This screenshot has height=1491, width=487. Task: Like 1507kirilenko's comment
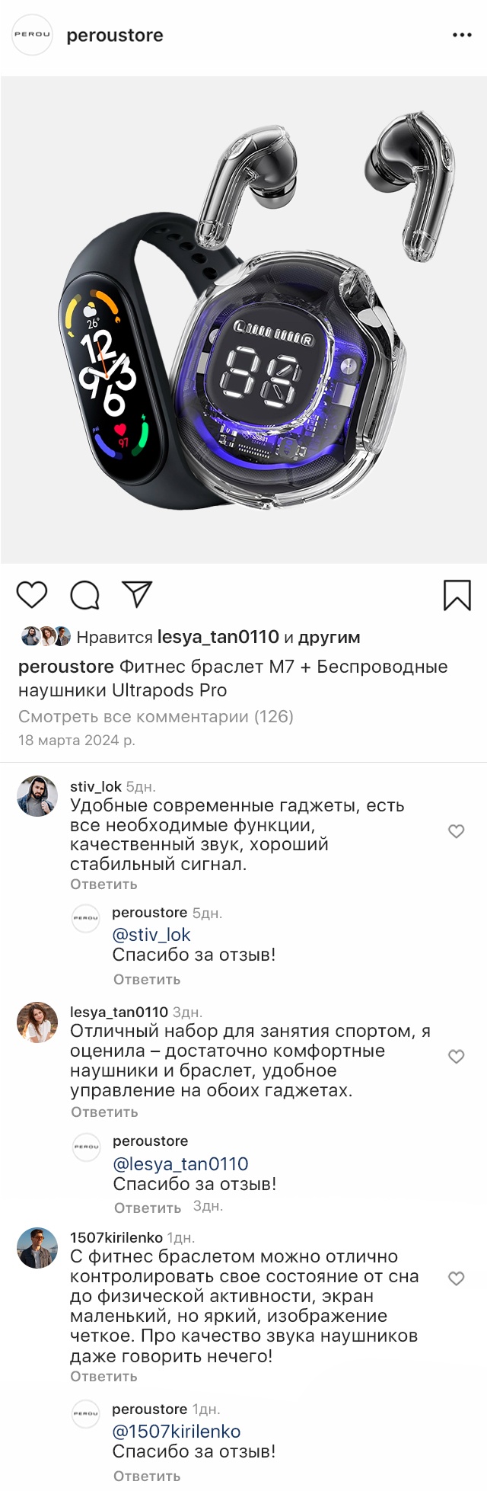pyautogui.click(x=456, y=1278)
